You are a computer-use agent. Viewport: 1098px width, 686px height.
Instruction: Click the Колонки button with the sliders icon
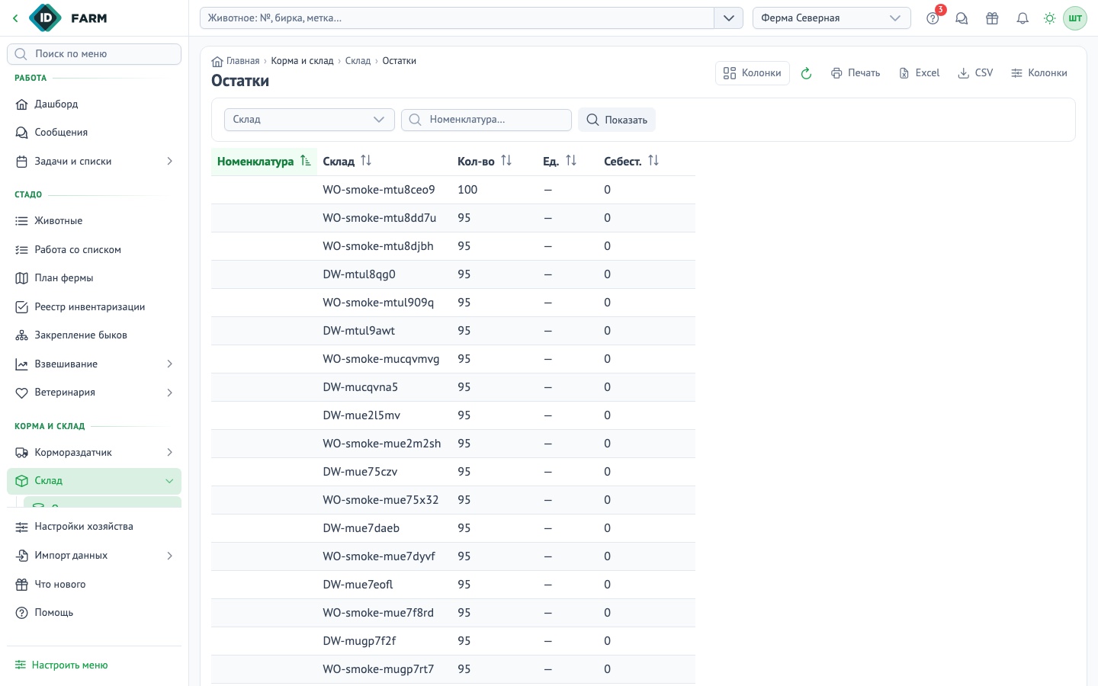click(x=1039, y=73)
